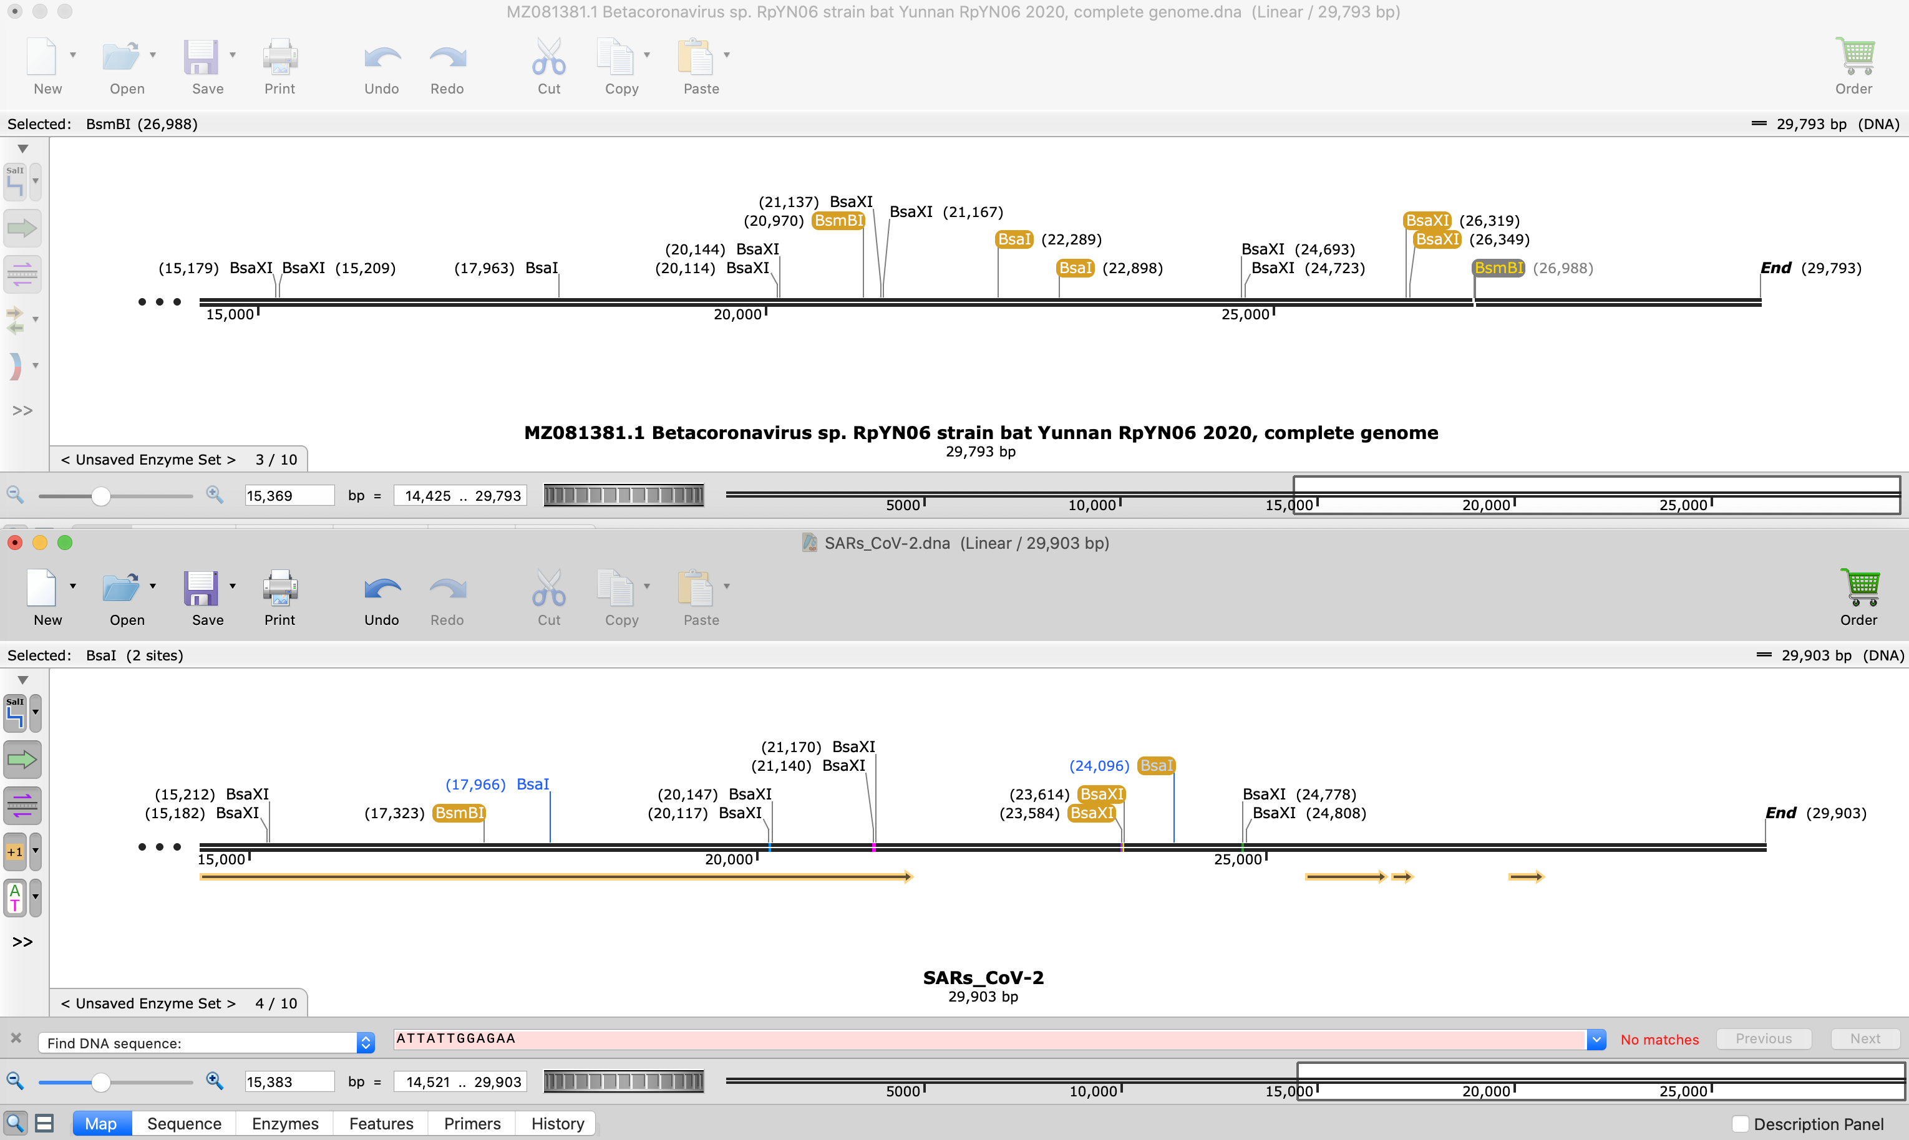Viewport: 1909px width, 1140px height.
Task: Open the Enzymes tab
Action: click(x=284, y=1124)
